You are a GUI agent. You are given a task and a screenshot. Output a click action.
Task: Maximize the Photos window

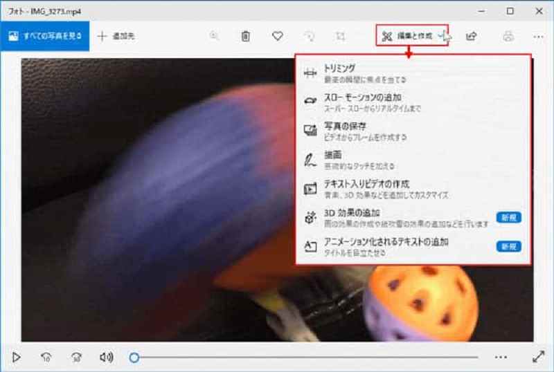(510, 11)
